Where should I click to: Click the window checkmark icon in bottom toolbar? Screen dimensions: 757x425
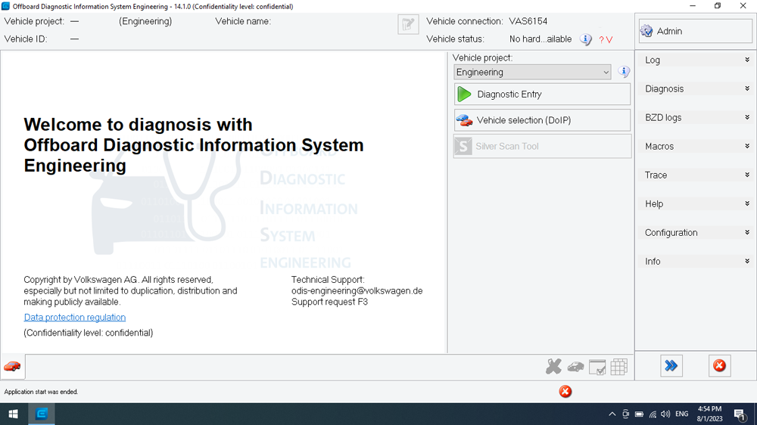[597, 367]
